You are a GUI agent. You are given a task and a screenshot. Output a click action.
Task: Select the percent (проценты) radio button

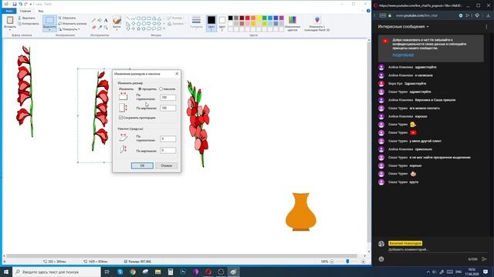(140, 89)
